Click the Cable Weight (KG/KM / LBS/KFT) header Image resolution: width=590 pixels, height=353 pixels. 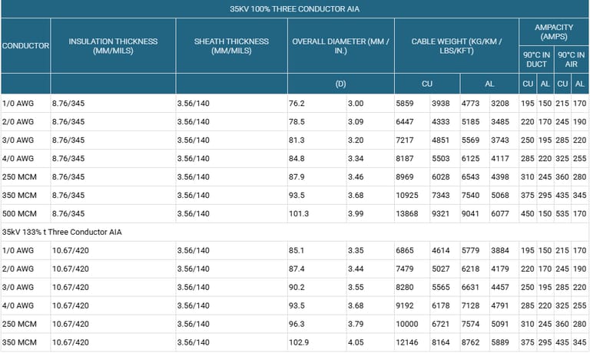pyautogui.click(x=456, y=45)
